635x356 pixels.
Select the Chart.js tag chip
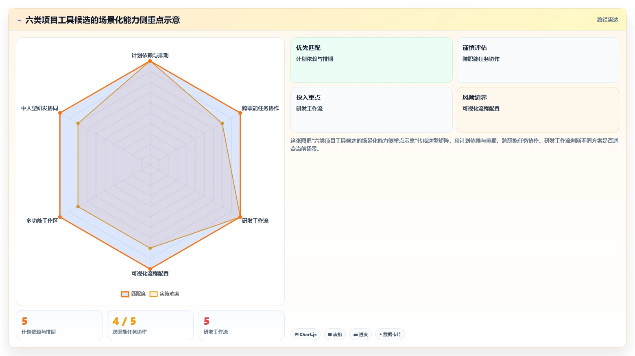(305, 334)
